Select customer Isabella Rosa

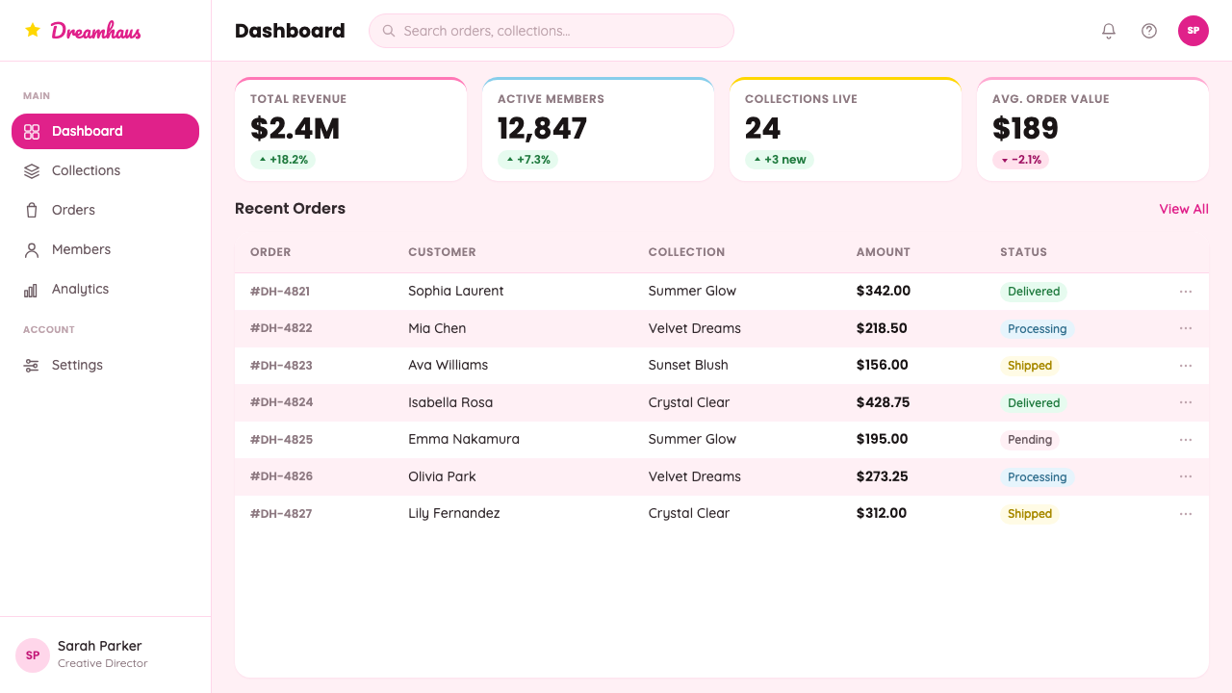click(x=450, y=402)
